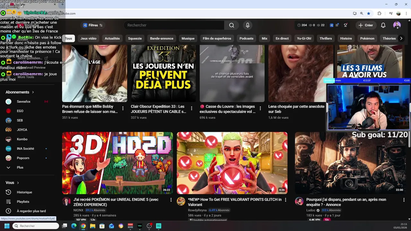Screen dimensions: 411x231
Task: Open the Chrome profile avatar
Action: coord(398,13)
